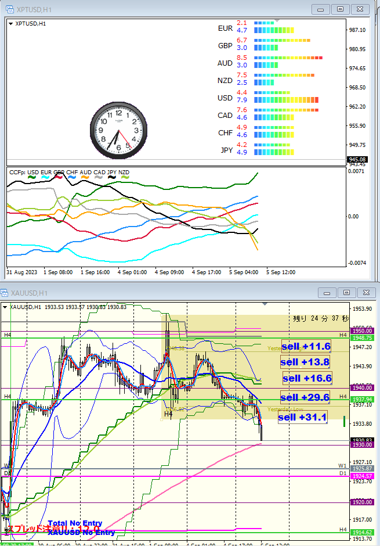Click the red 6.7 value in GBP row
Viewport: 380px width, 546px height.
tap(242, 40)
